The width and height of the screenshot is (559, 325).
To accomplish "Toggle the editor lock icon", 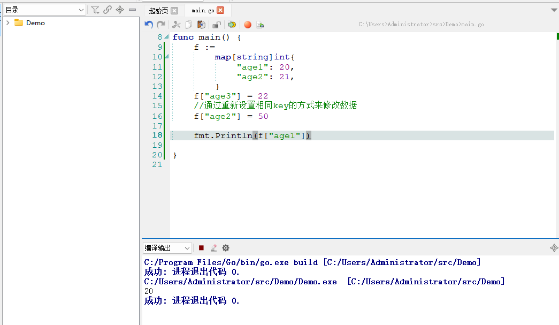I will pos(217,25).
